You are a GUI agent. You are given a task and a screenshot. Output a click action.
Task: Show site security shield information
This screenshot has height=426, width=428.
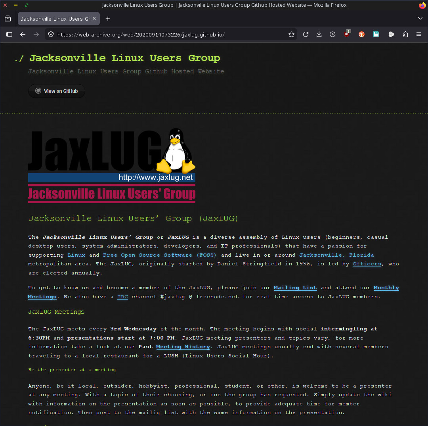[51, 35]
